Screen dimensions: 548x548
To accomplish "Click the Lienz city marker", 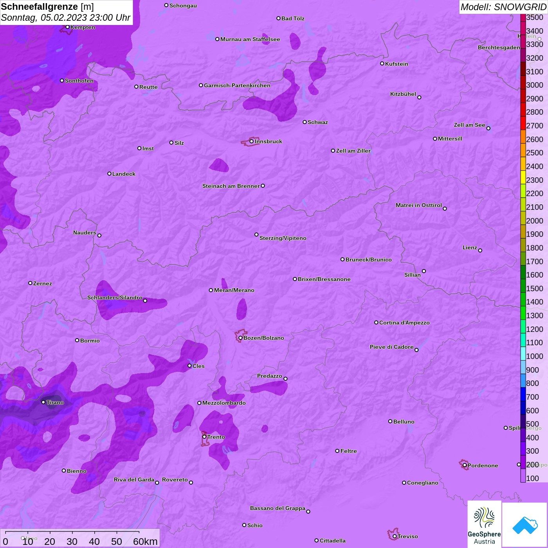I will click(480, 251).
